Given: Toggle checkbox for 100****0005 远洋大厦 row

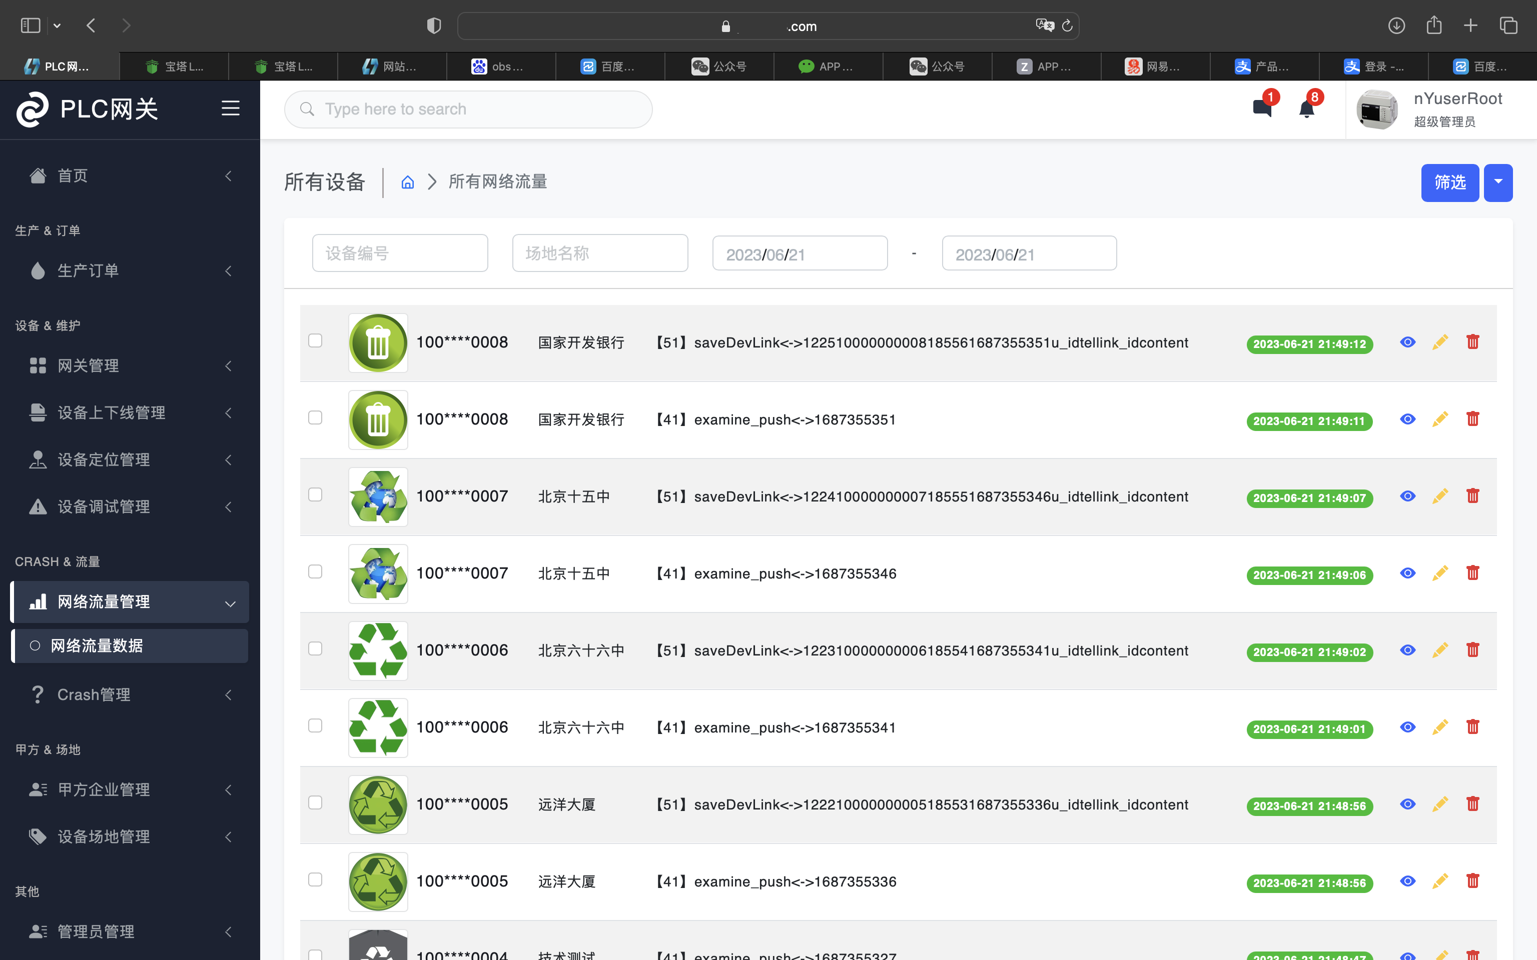Looking at the screenshot, I should coord(314,803).
